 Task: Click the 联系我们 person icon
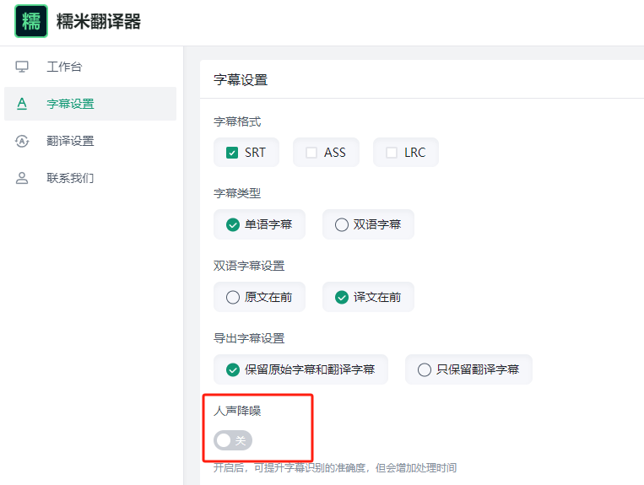pos(22,178)
